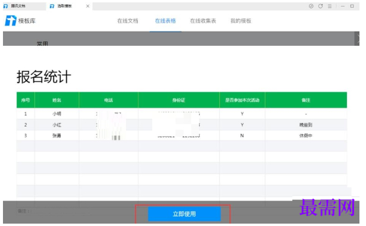Open the hamburger menu icon
Screen dimensions: 366x226
pyautogui.click(x=330, y=6)
